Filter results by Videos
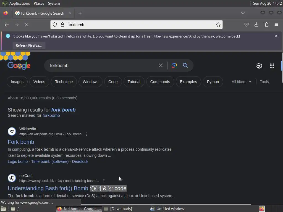Screen dimensions: 283x212 pyautogui.click(x=39, y=82)
